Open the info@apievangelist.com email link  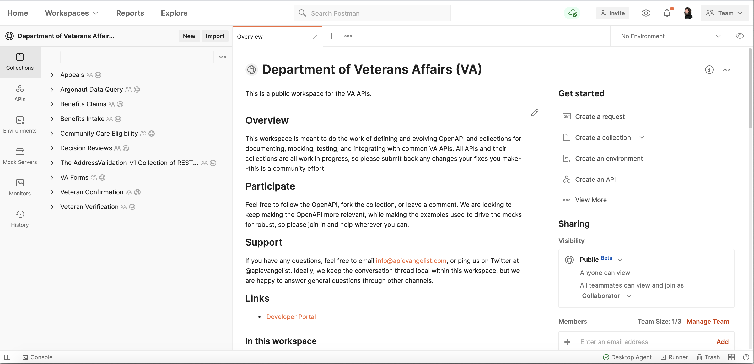tap(411, 261)
